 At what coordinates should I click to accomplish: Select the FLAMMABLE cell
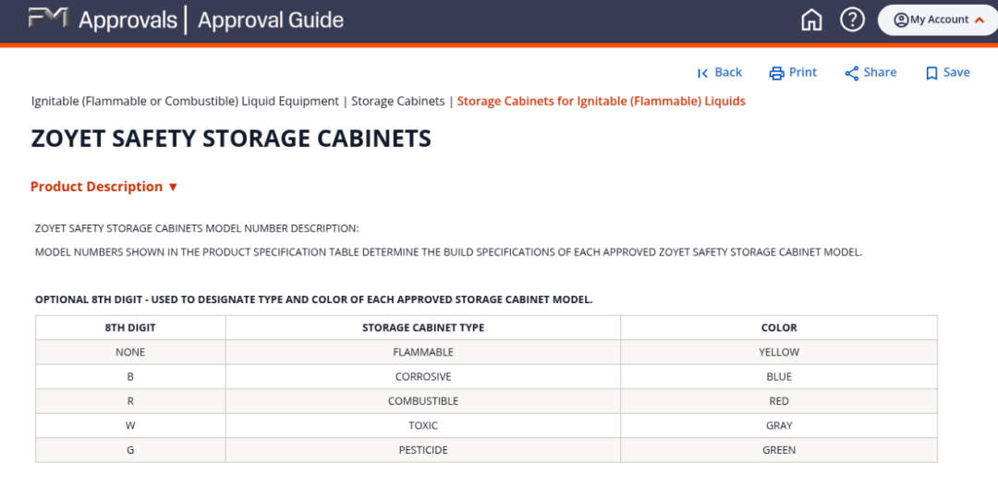423,352
